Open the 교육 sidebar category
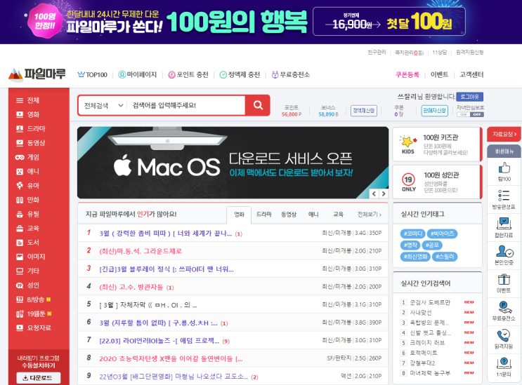This screenshot has width=522, height=385. coord(27,228)
